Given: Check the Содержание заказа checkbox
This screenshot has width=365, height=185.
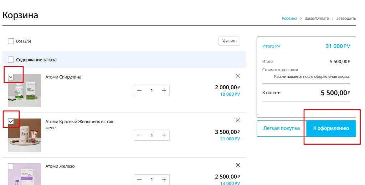Looking at the screenshot, I should click(x=11, y=60).
